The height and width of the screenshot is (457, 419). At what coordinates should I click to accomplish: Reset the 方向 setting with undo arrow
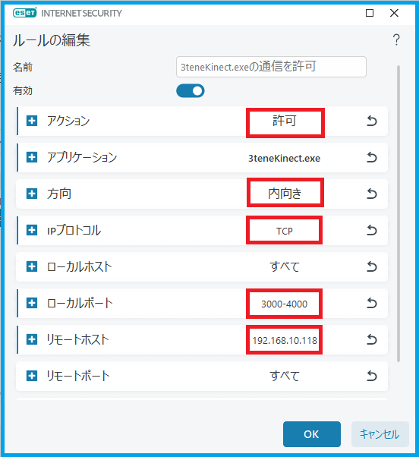coord(372,194)
